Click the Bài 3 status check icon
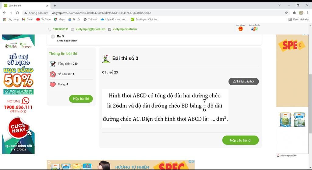The width and height of the screenshot is (312, 170). (x=53, y=37)
